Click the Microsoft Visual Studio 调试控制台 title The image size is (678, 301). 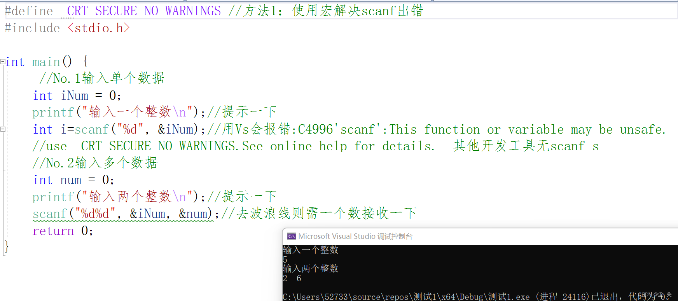pos(355,236)
